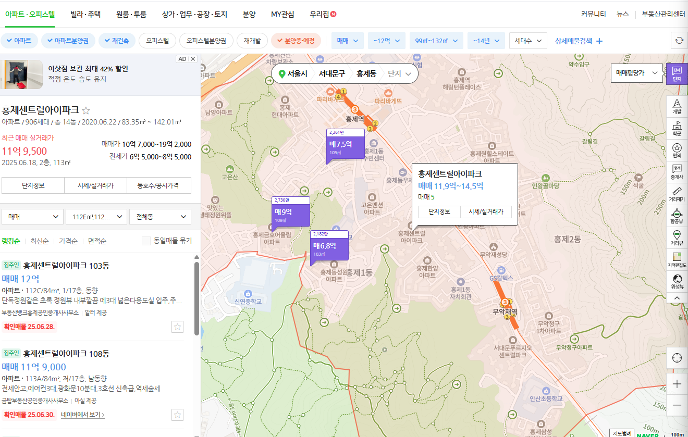Show 지적편집도 cadastral map layer
This screenshot has height=437, width=688.
point(677,259)
